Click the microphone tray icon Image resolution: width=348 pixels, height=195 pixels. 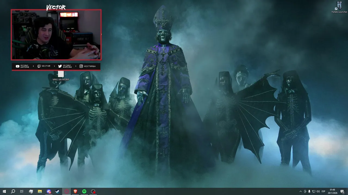309,191
